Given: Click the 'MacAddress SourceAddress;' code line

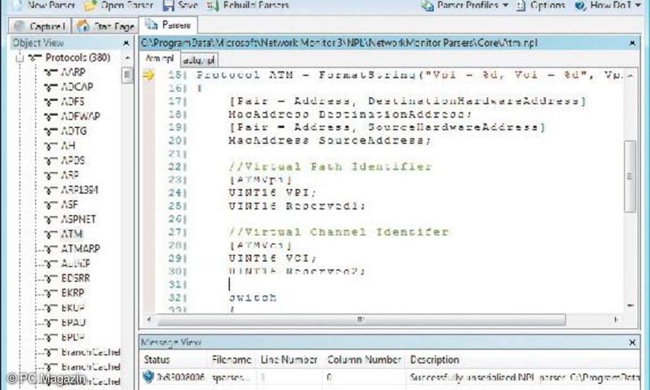Looking at the screenshot, I should coord(330,140).
